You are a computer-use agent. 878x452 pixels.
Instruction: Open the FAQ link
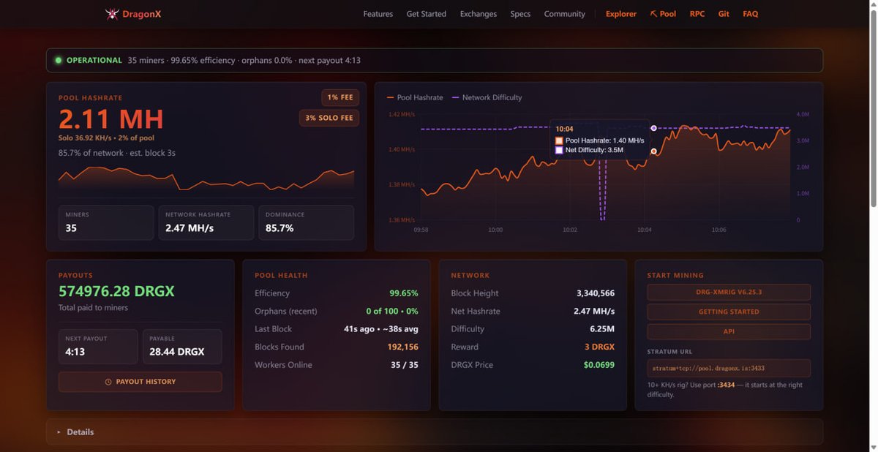[x=751, y=14]
